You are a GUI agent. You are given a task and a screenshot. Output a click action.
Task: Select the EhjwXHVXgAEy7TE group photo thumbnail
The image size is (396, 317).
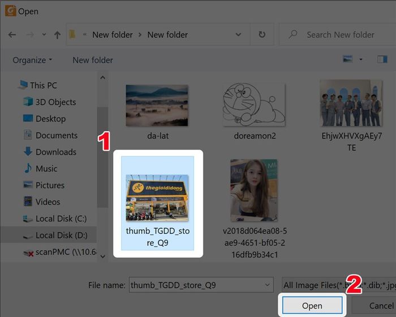click(351, 103)
